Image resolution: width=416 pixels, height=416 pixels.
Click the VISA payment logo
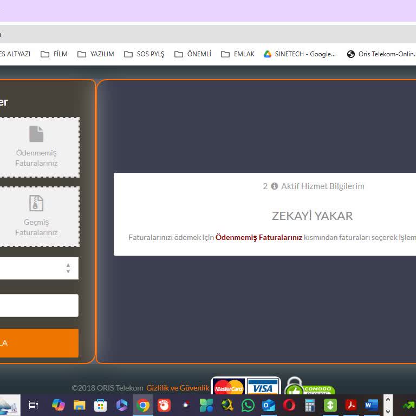[x=263, y=387]
